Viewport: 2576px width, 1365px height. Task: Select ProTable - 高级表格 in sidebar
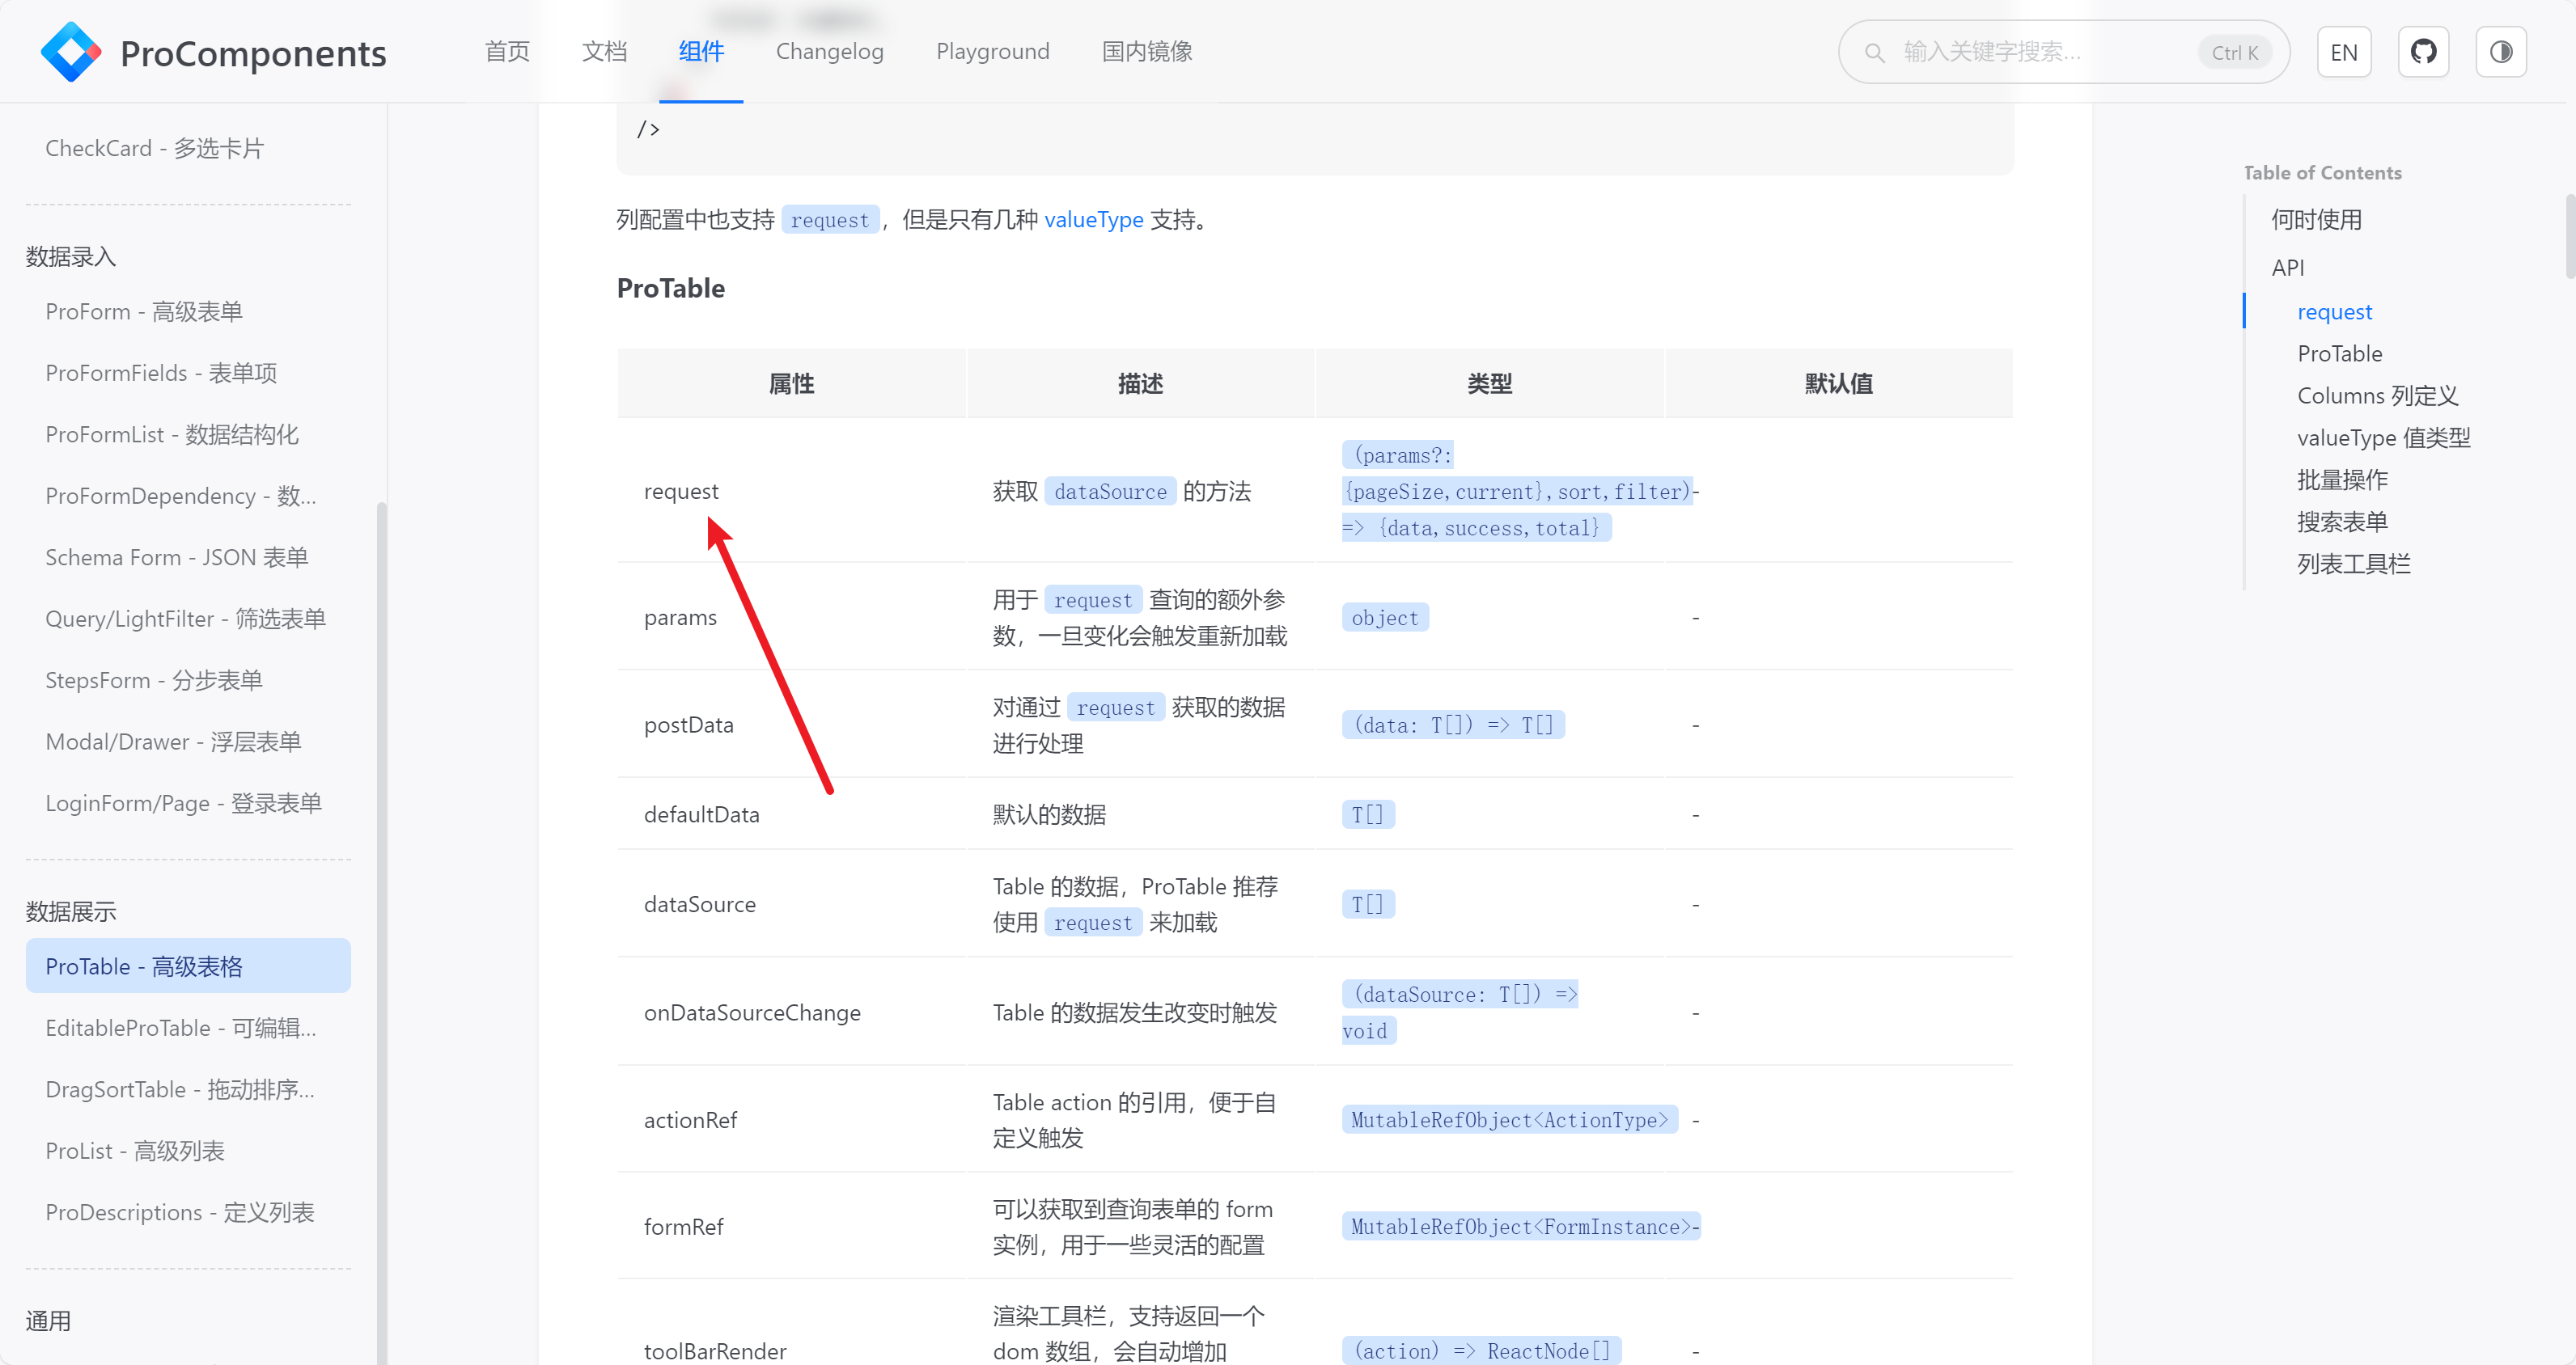[x=188, y=966]
